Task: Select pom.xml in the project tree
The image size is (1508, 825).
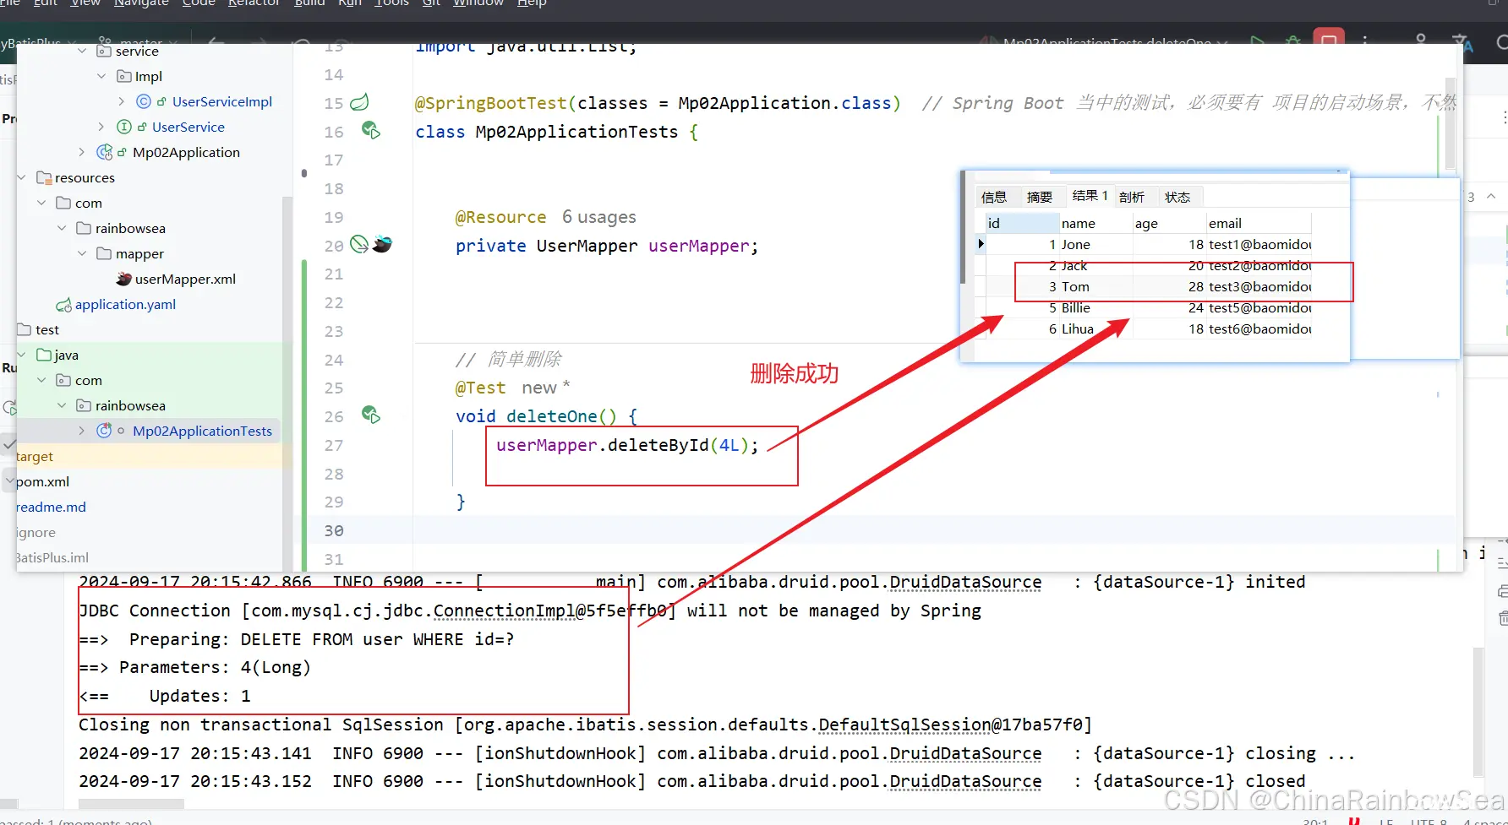Action: 42,481
